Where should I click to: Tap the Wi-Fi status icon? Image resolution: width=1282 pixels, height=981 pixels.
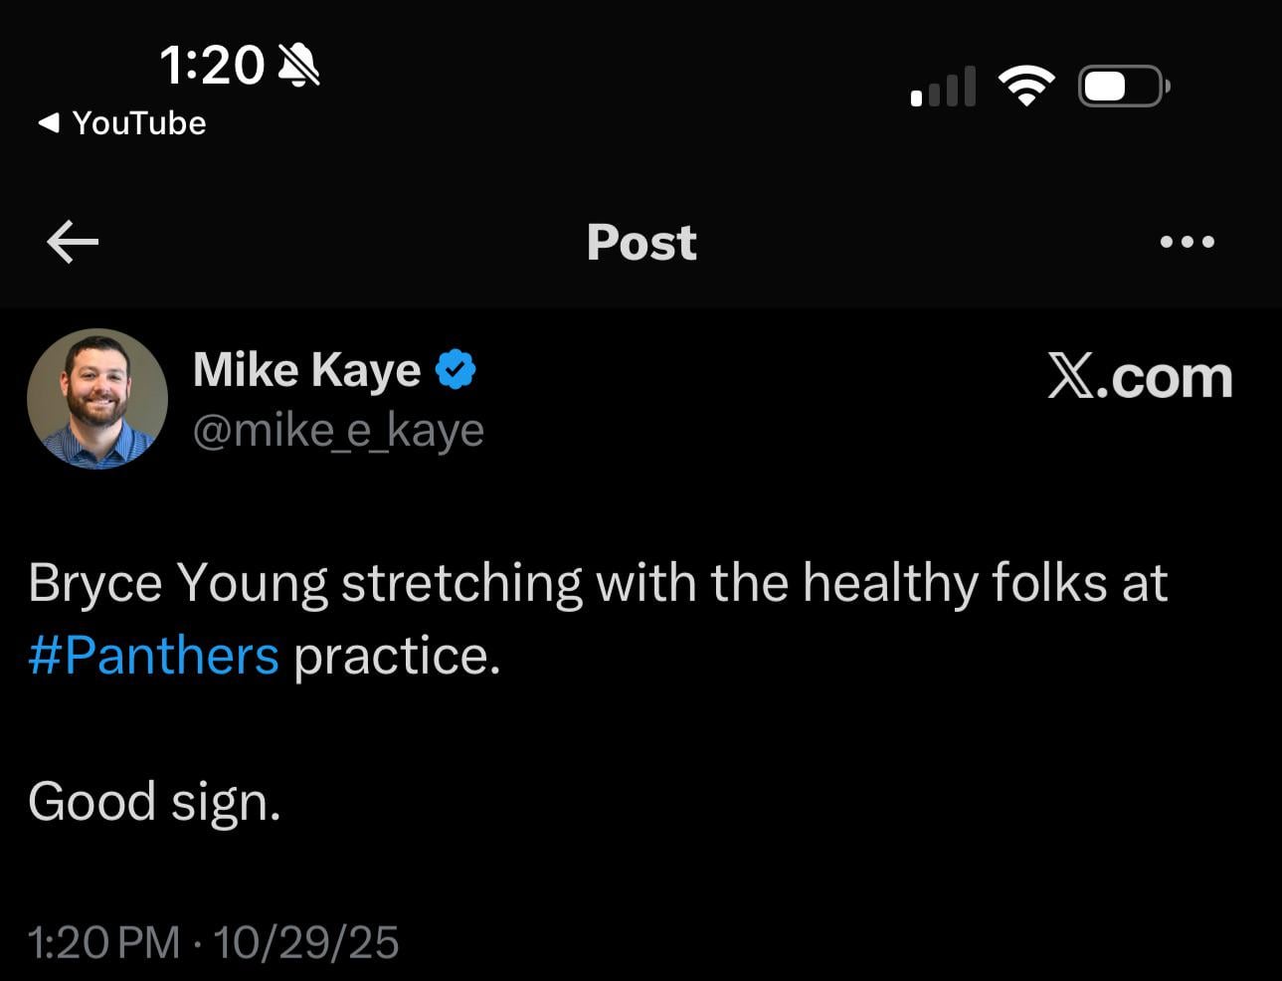pyautogui.click(x=1026, y=84)
